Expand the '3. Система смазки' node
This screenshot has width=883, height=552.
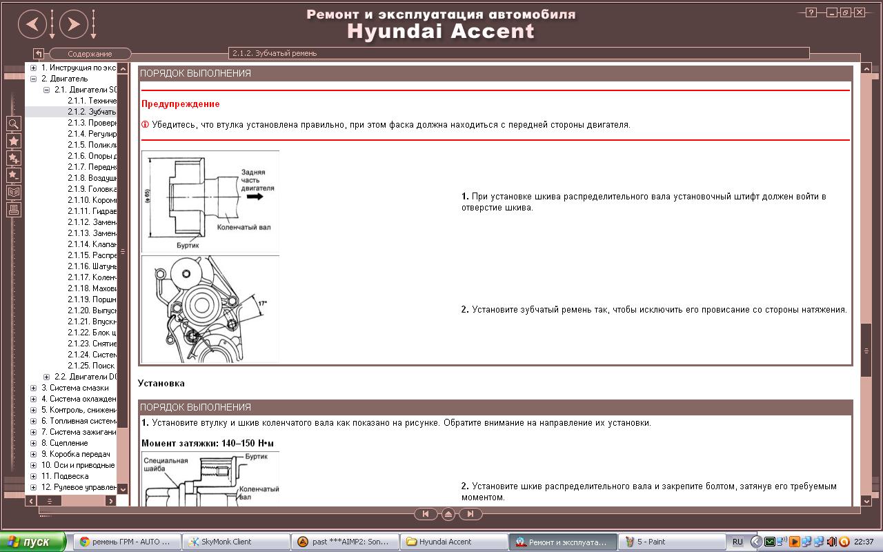coord(34,388)
